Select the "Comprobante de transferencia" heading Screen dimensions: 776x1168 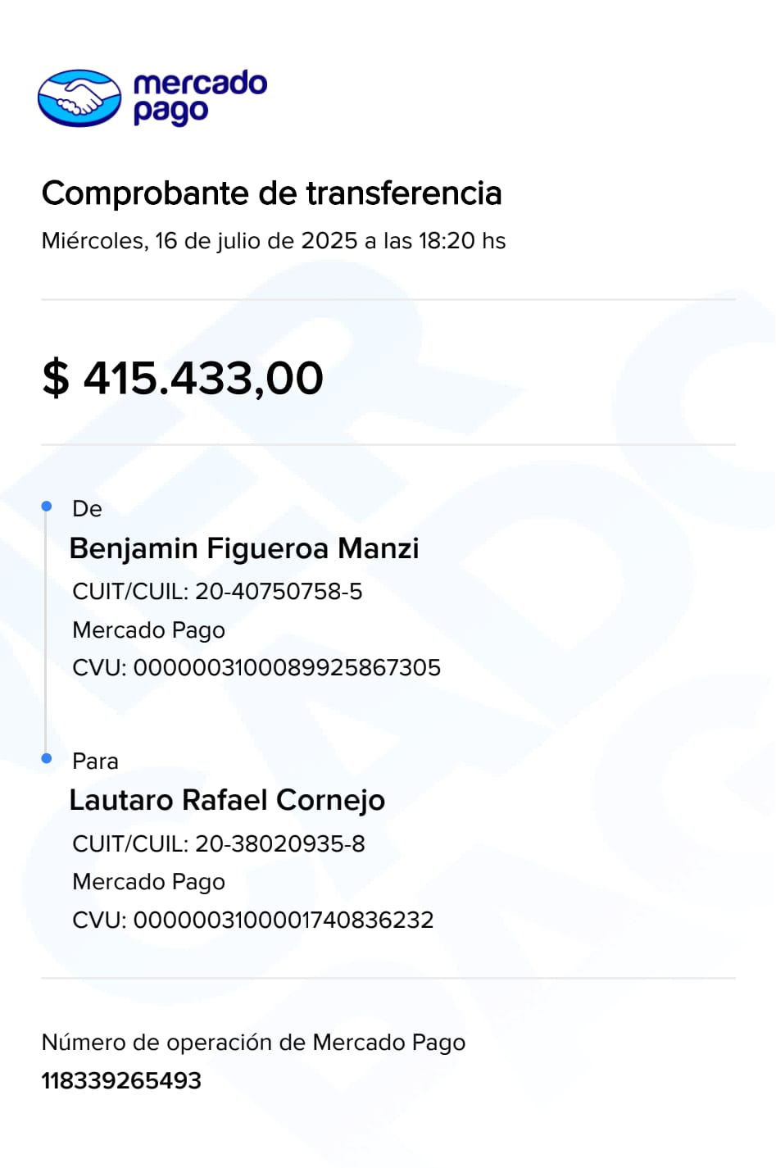pyautogui.click(x=271, y=193)
